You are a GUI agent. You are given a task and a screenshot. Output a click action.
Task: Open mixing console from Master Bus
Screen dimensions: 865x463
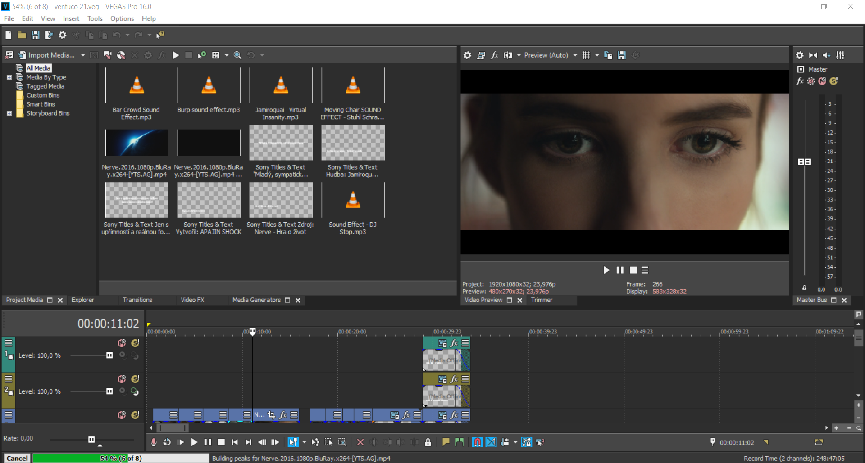[x=840, y=55]
